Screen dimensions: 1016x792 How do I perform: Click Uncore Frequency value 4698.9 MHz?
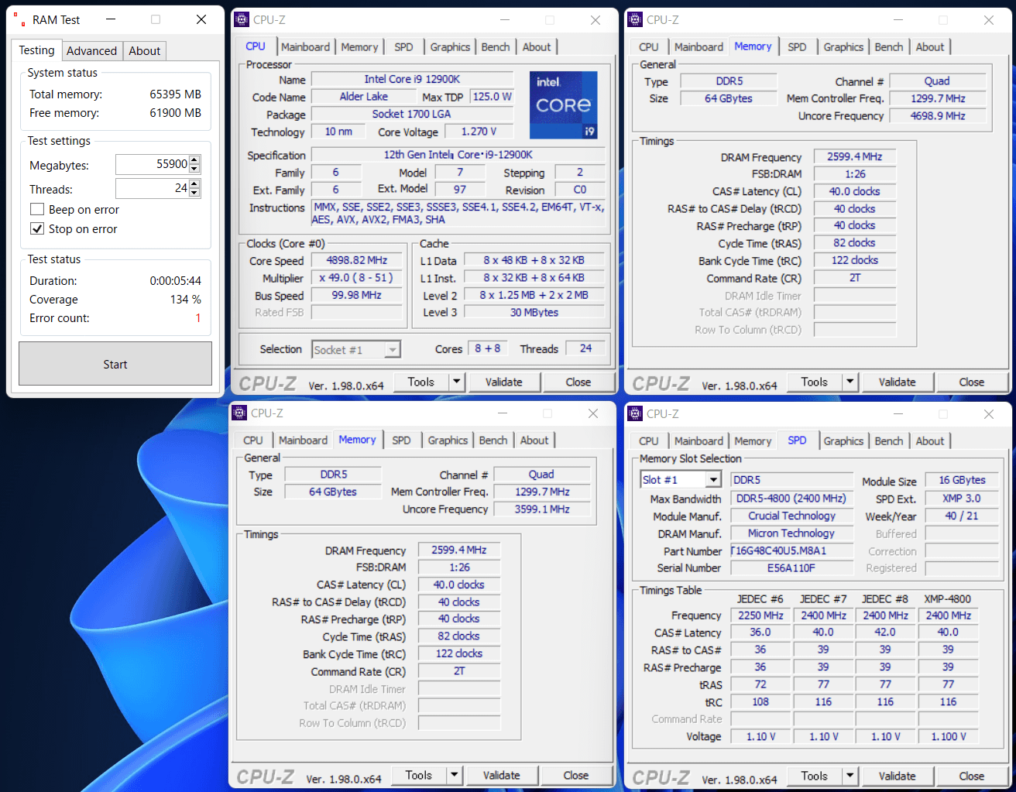tap(938, 115)
